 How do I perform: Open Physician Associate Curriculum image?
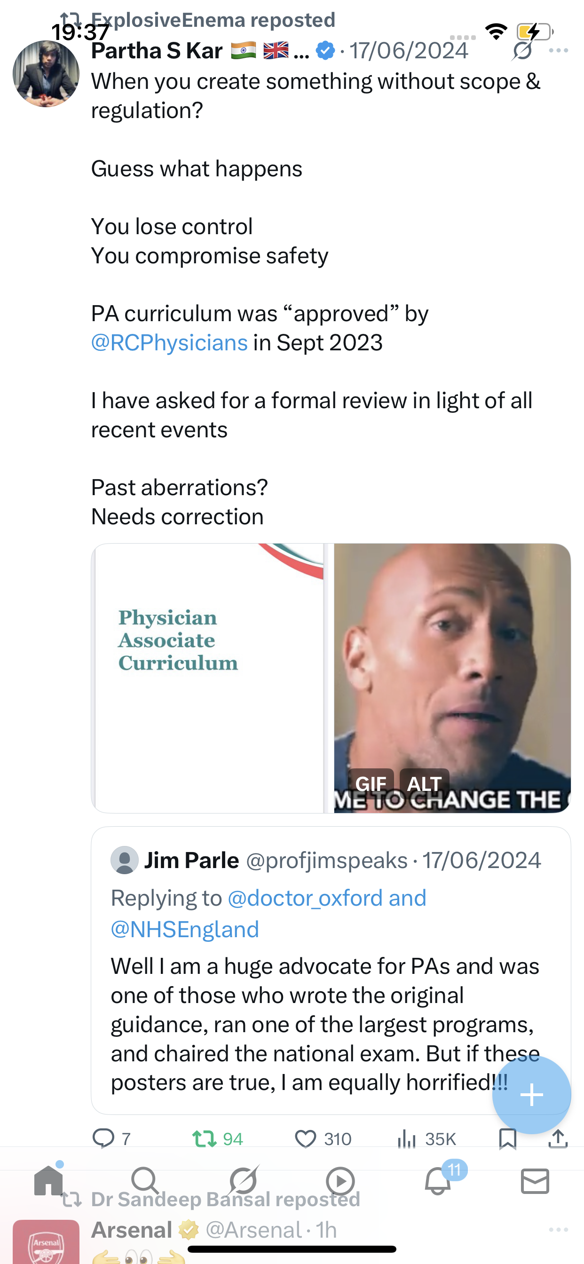(x=207, y=678)
